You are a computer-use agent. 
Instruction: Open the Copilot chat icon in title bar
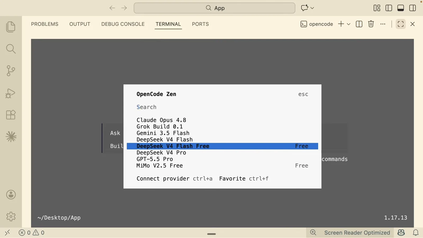coord(305,8)
